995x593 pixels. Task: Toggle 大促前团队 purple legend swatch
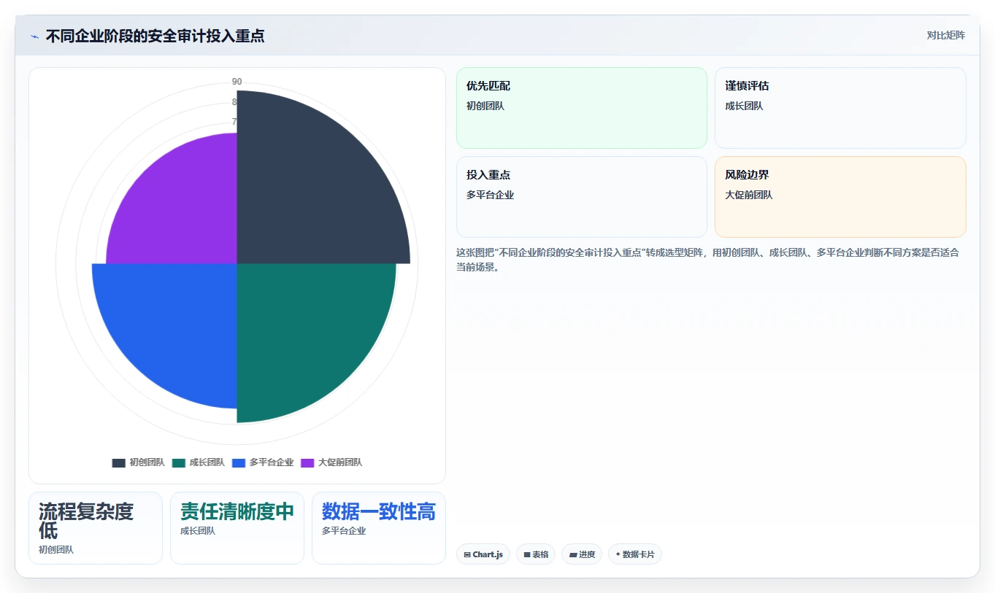pyautogui.click(x=307, y=462)
